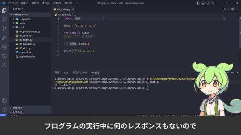
Task: Open run options dropdown beside play button
Action: point(228,9)
